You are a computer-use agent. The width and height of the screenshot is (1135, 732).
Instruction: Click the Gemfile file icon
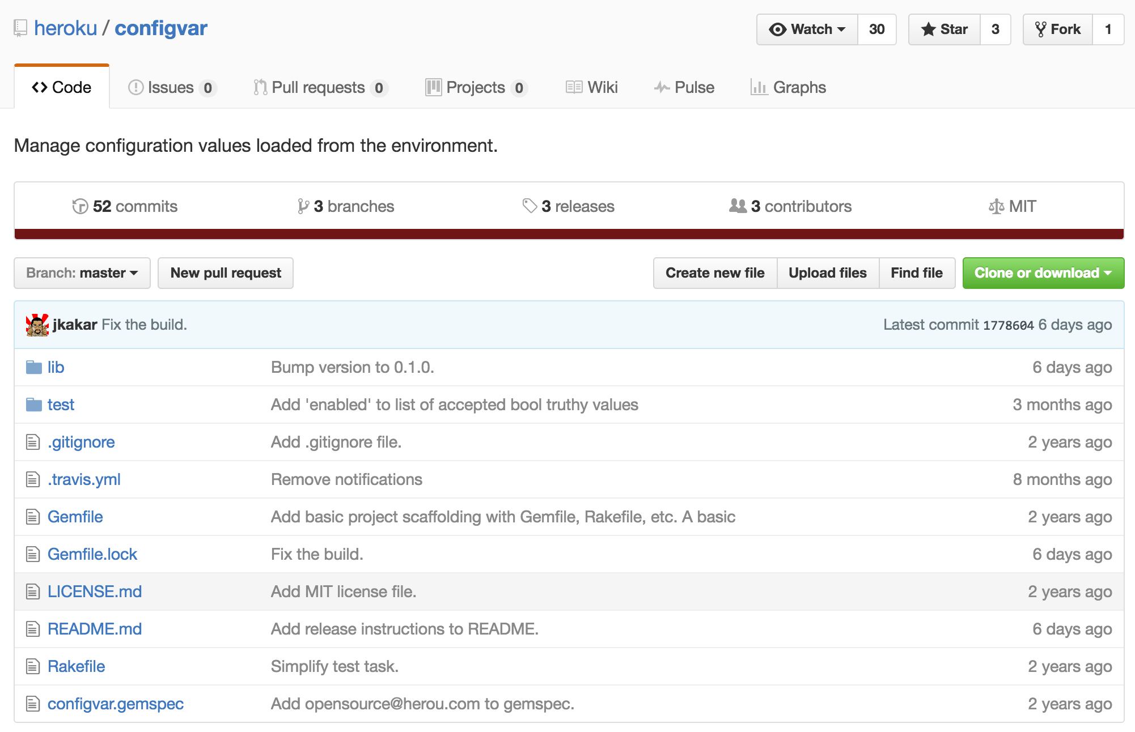(x=33, y=517)
